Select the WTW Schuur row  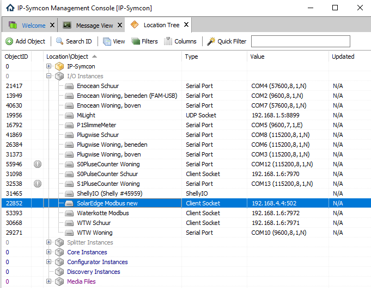(x=186, y=223)
